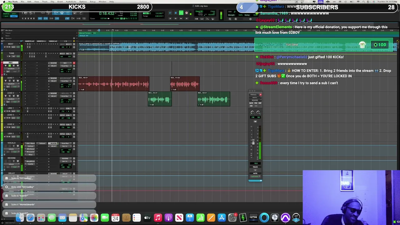
Task: Recall zoom preset 3
Action: 28,18
